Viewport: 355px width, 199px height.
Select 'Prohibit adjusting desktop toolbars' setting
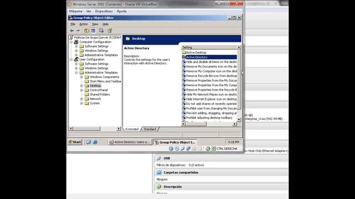pyautogui.click(x=209, y=118)
